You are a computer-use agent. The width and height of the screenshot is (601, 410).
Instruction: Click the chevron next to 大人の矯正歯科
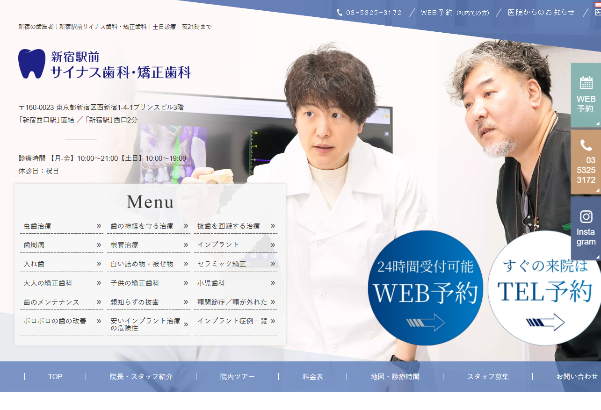[x=99, y=283]
